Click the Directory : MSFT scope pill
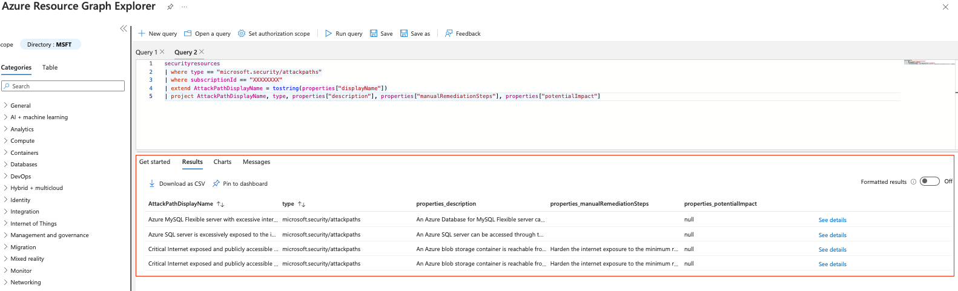Image resolution: width=958 pixels, height=291 pixels. [x=50, y=44]
